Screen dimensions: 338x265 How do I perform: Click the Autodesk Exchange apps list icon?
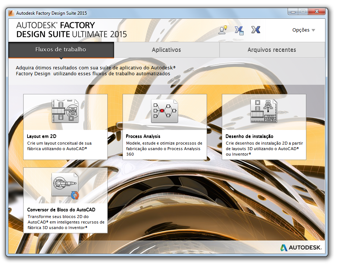point(239,30)
